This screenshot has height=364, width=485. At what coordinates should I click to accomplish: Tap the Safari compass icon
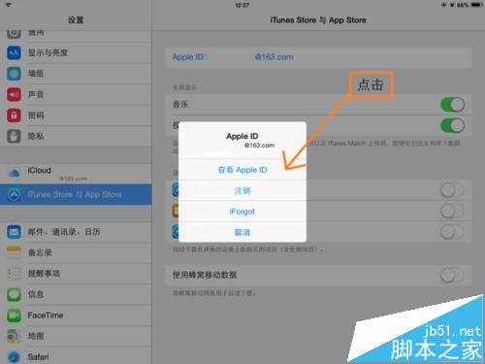[14, 356]
